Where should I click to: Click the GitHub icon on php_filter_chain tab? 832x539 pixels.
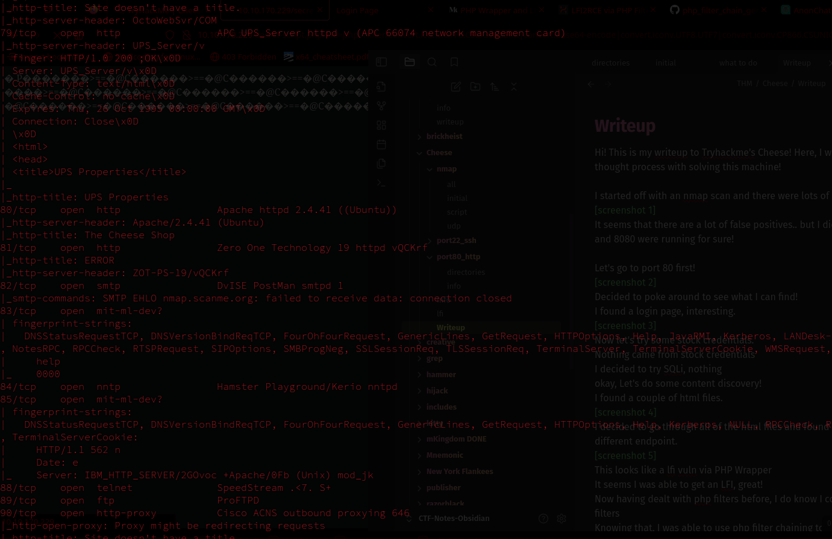[x=675, y=10]
